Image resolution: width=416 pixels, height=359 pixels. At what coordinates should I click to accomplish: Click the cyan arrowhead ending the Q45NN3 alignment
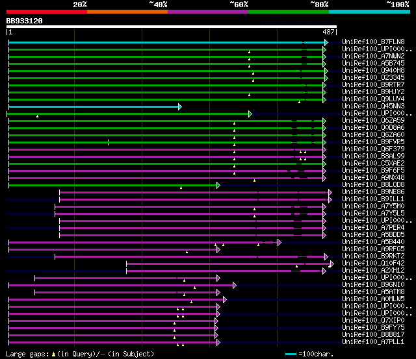click(180, 106)
